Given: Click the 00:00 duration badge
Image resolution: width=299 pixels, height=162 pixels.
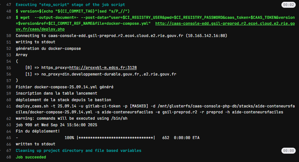Looking at the screenshot, I should pos(288,151).
